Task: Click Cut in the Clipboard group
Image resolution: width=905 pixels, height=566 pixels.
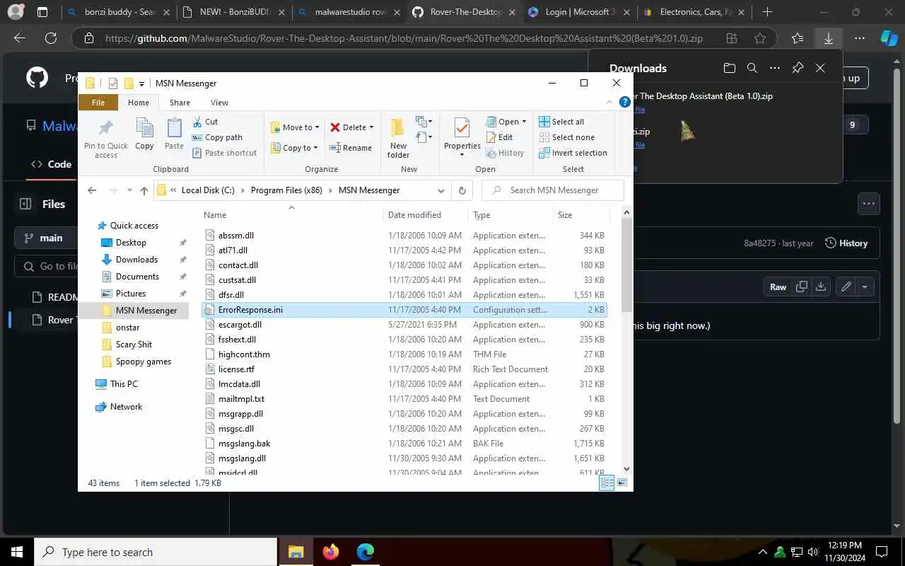Action: [205, 122]
